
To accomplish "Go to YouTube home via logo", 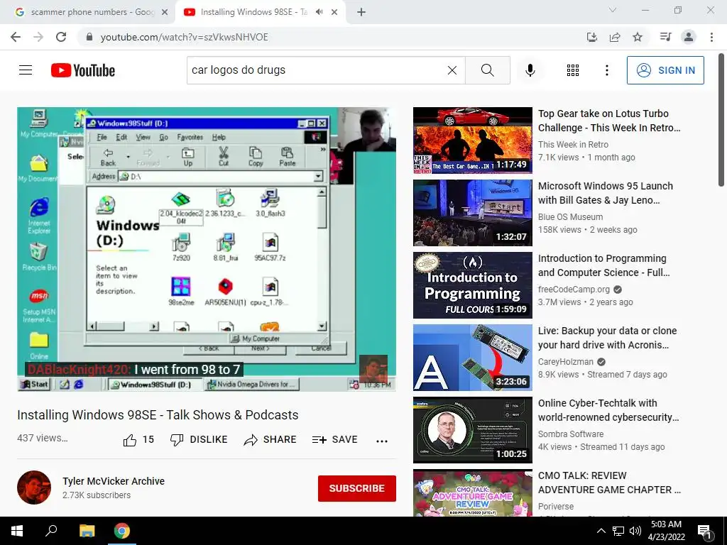I will pos(83,70).
